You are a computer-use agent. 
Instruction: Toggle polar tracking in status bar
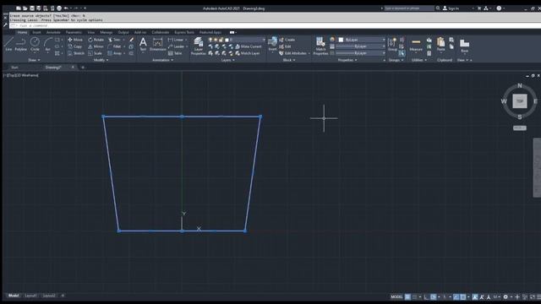[x=433, y=296]
